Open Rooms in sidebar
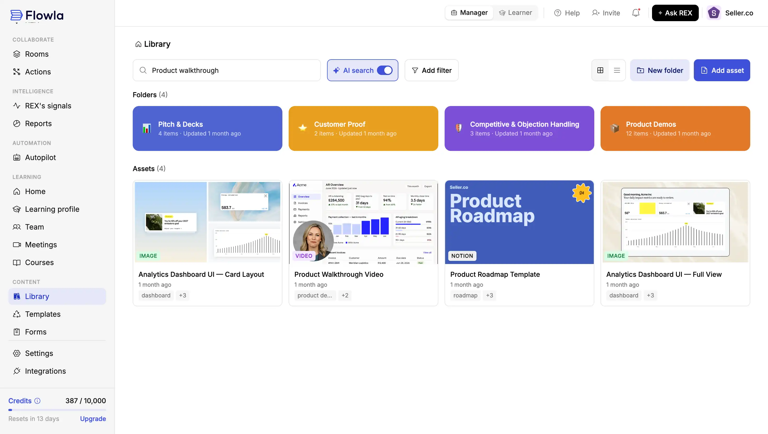This screenshot has width=768, height=434. tap(57, 54)
